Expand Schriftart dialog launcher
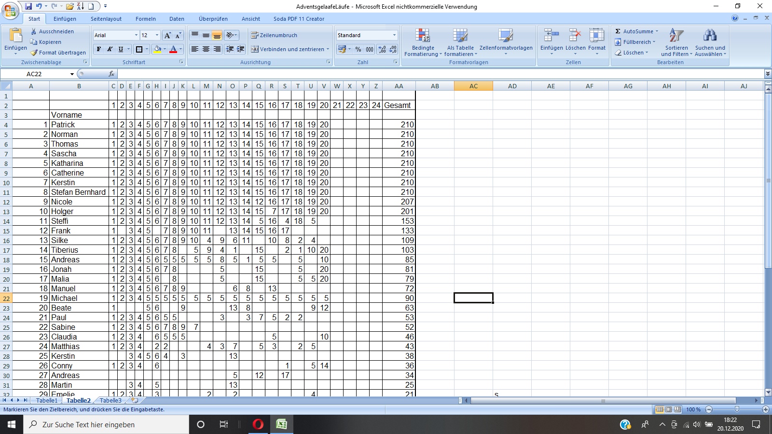 point(181,62)
